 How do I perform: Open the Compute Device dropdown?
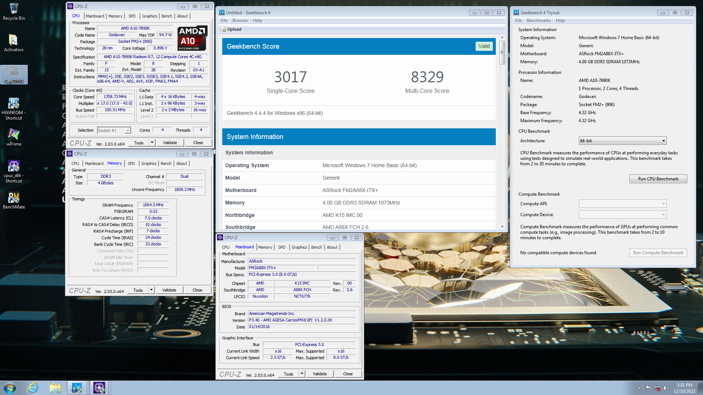622,215
